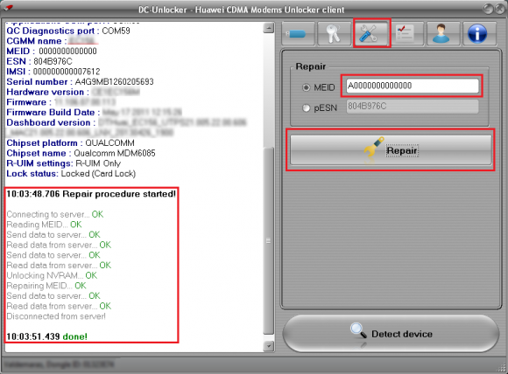Select the pESN radio button
This screenshot has height=374, width=508.
[307, 107]
